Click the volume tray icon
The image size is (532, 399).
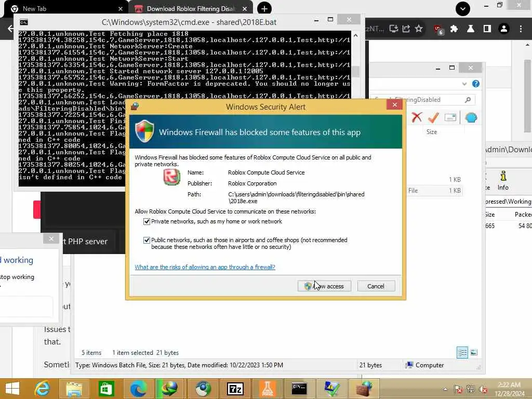(x=483, y=389)
